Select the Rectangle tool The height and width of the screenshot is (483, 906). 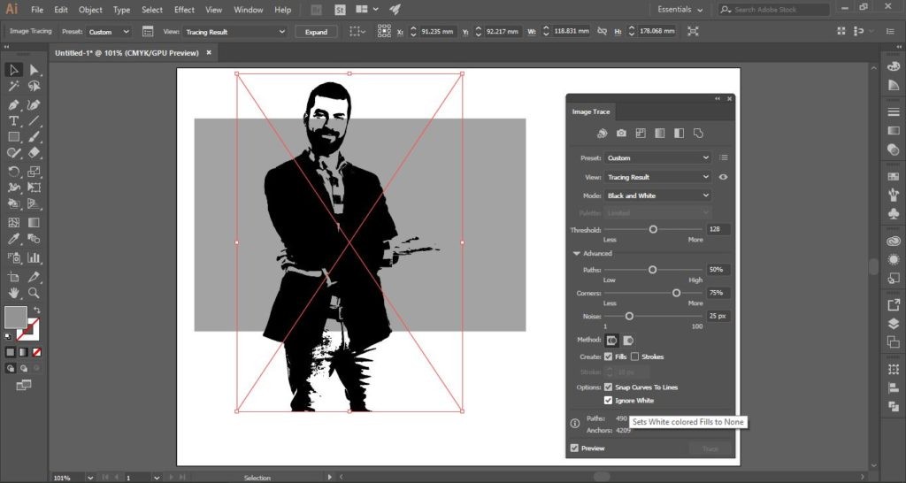click(13, 137)
